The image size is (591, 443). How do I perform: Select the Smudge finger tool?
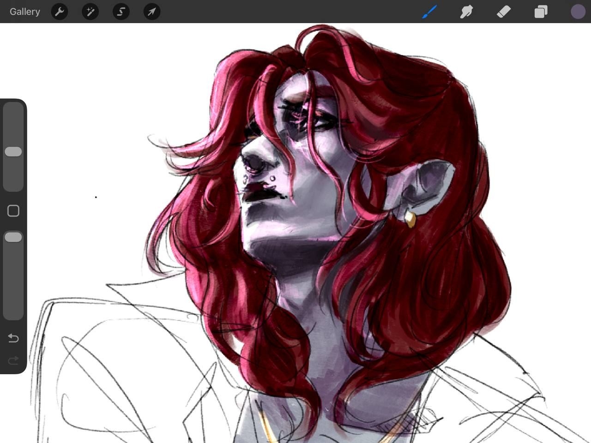click(466, 12)
